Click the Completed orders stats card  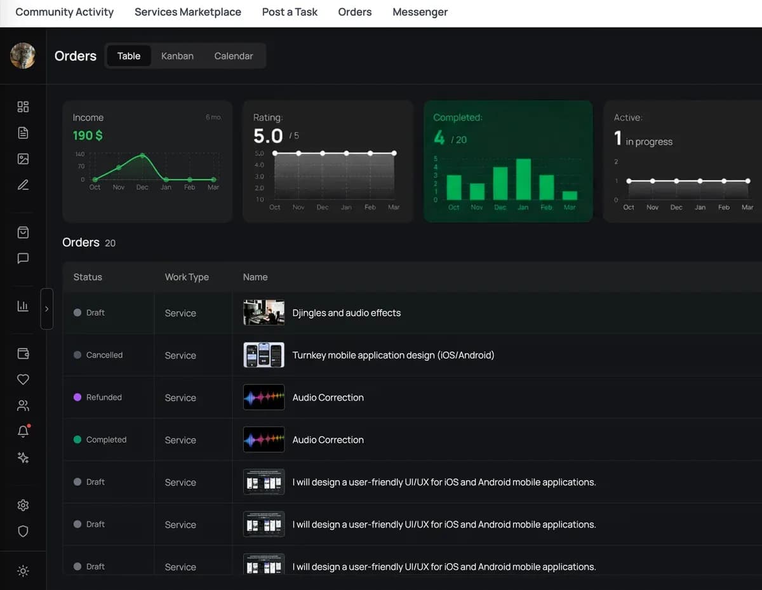tap(507, 161)
